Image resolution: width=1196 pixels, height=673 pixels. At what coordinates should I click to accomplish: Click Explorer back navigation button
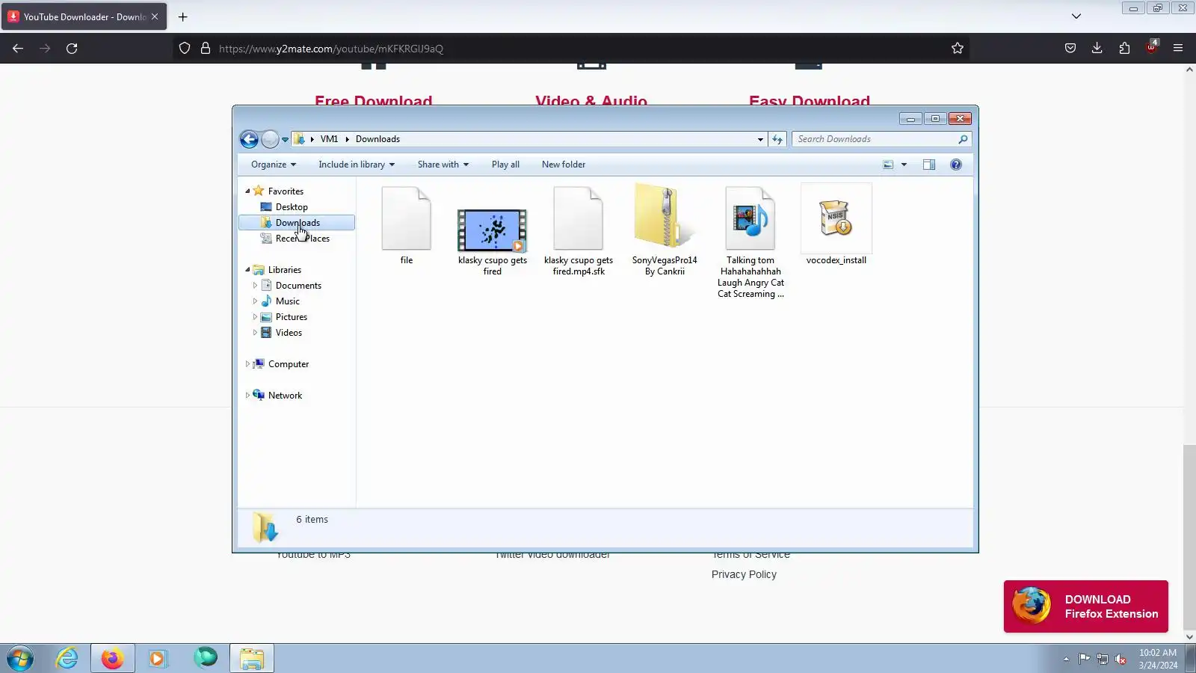tap(249, 139)
